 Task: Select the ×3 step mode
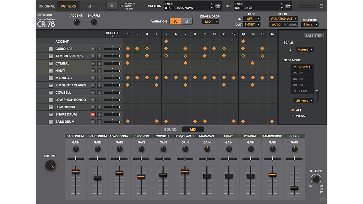pyautogui.click(x=302, y=79)
